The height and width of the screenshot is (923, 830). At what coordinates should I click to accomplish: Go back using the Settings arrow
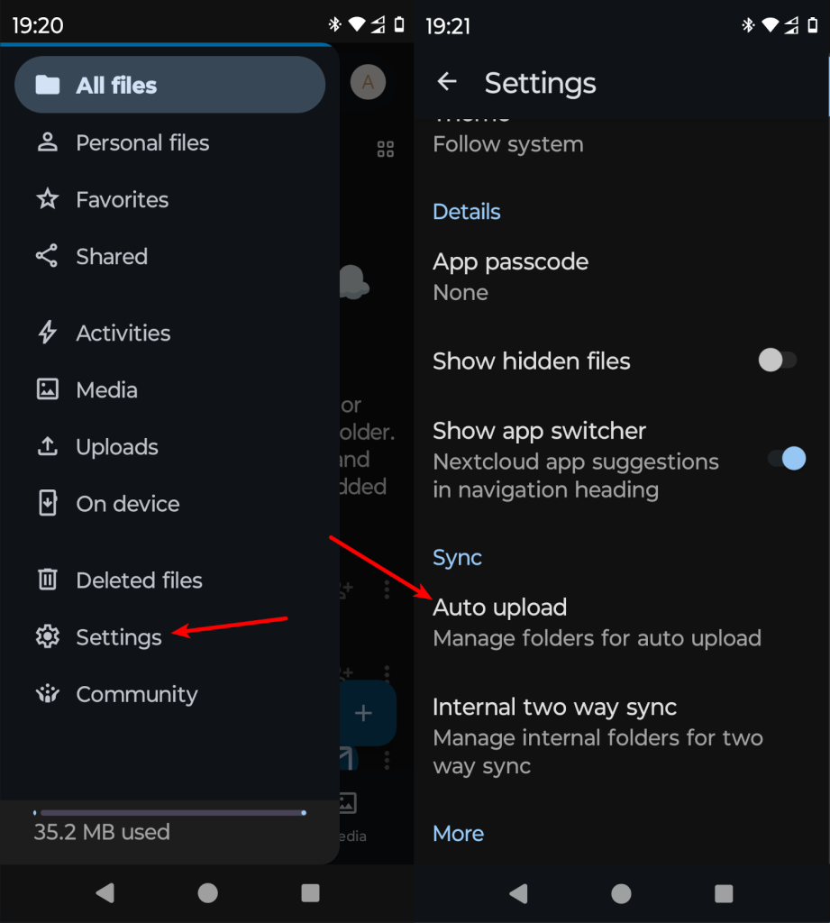(447, 83)
